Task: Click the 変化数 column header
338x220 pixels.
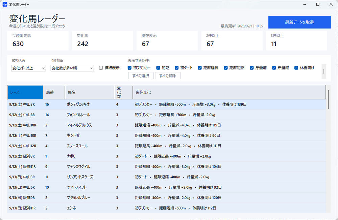Action: click(x=123, y=92)
